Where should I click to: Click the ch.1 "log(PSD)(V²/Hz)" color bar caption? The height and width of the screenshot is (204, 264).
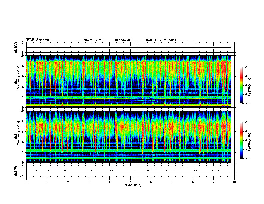[x=250, y=87]
